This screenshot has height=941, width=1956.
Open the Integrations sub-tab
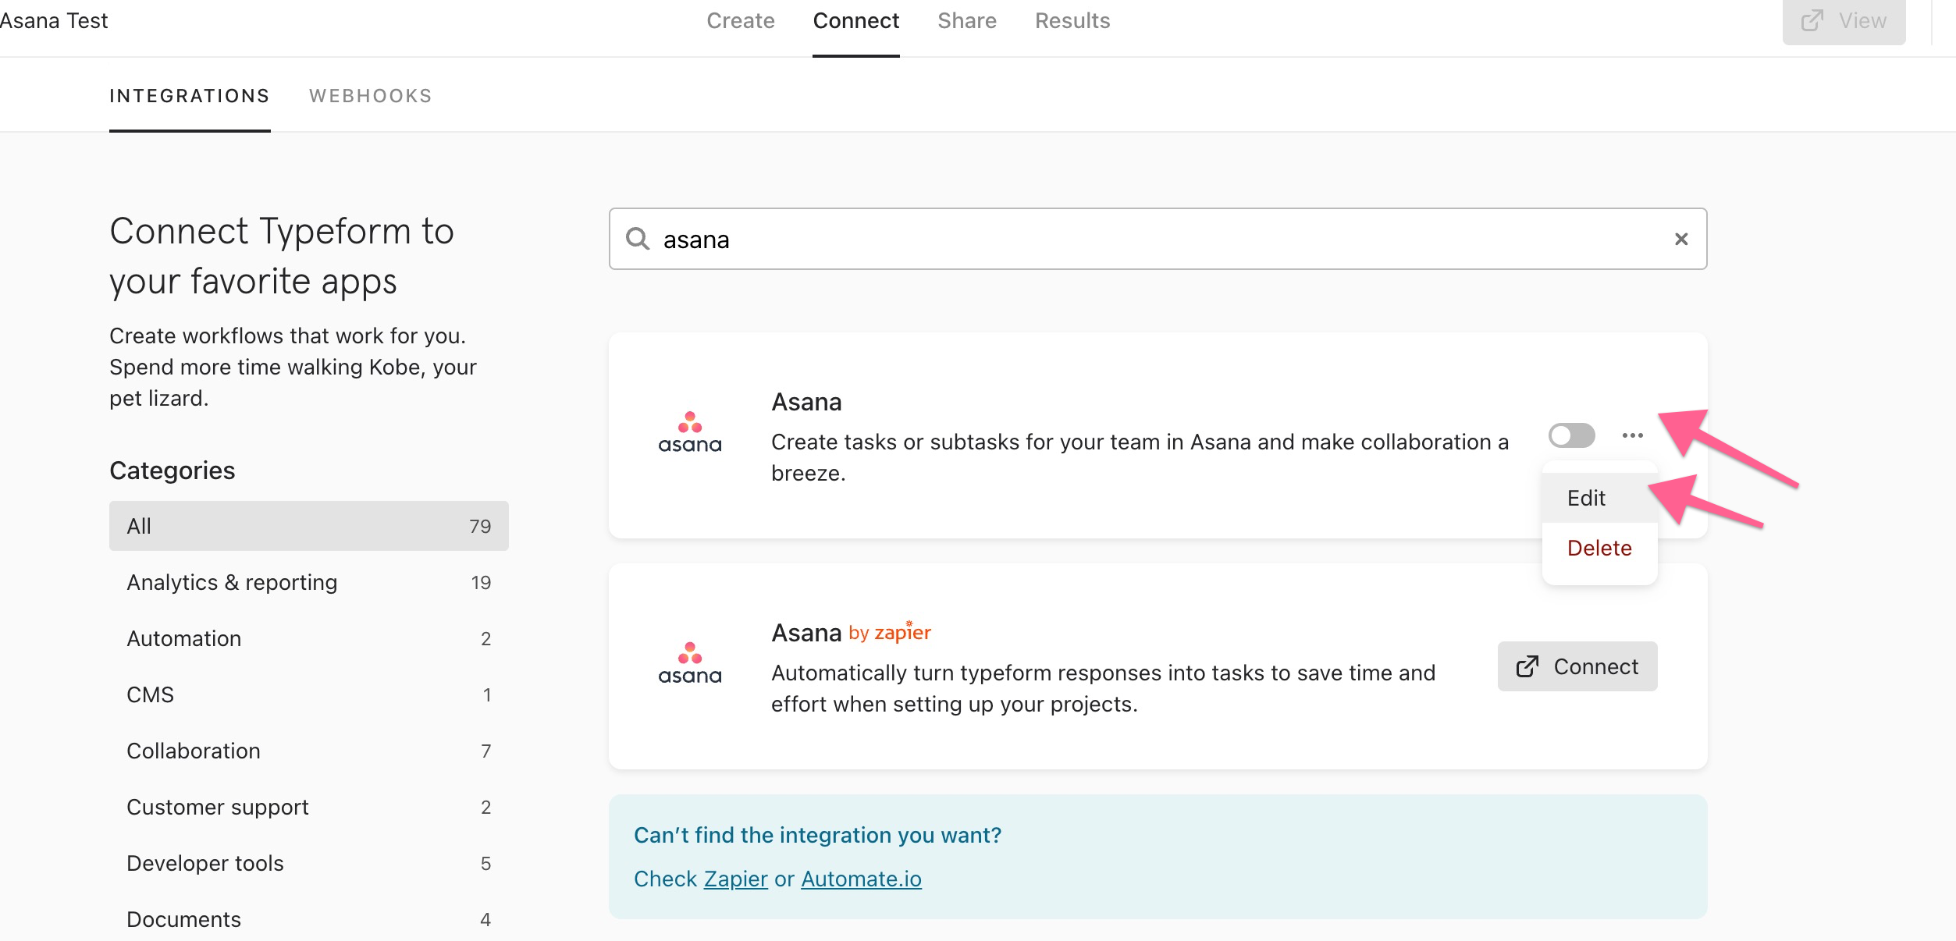190,96
